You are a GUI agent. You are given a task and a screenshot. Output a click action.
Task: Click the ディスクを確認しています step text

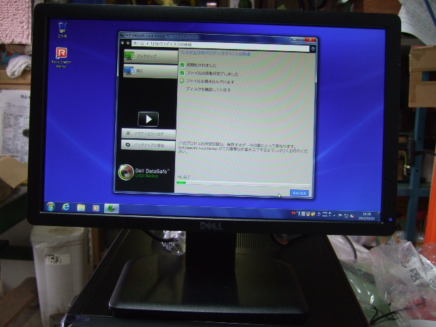tap(208, 89)
